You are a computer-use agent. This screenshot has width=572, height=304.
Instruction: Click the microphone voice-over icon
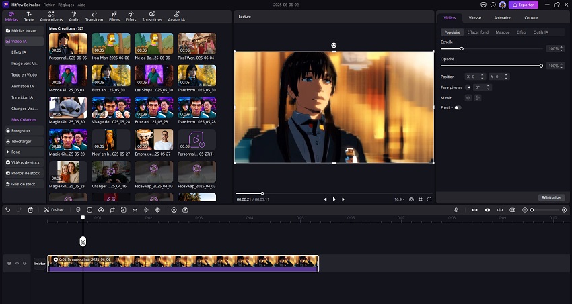click(x=456, y=210)
